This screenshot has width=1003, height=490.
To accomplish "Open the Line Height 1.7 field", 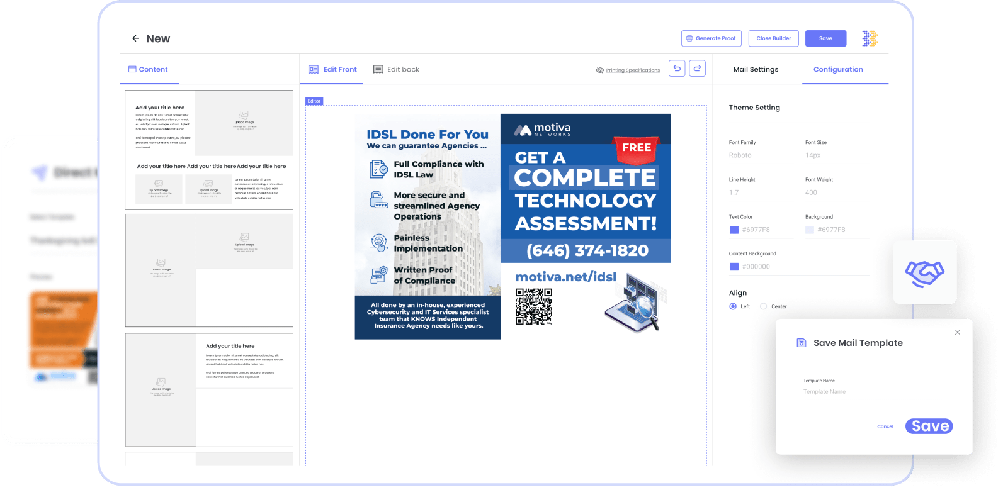I will (761, 192).
